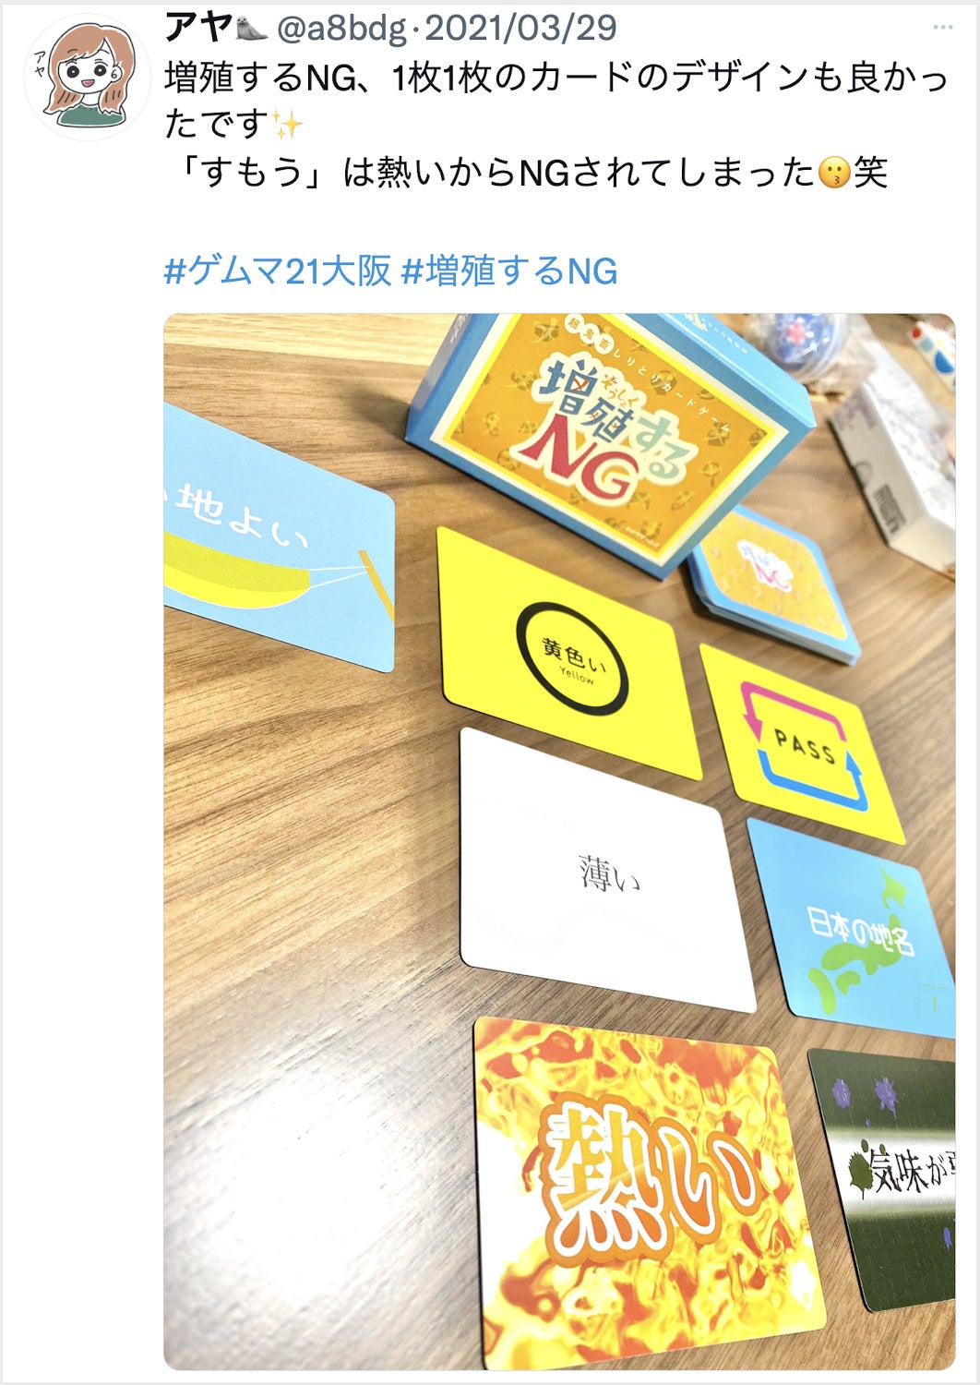The height and width of the screenshot is (1385, 980).
Task: Open the profile via display name アヤ
Action: click(198, 29)
